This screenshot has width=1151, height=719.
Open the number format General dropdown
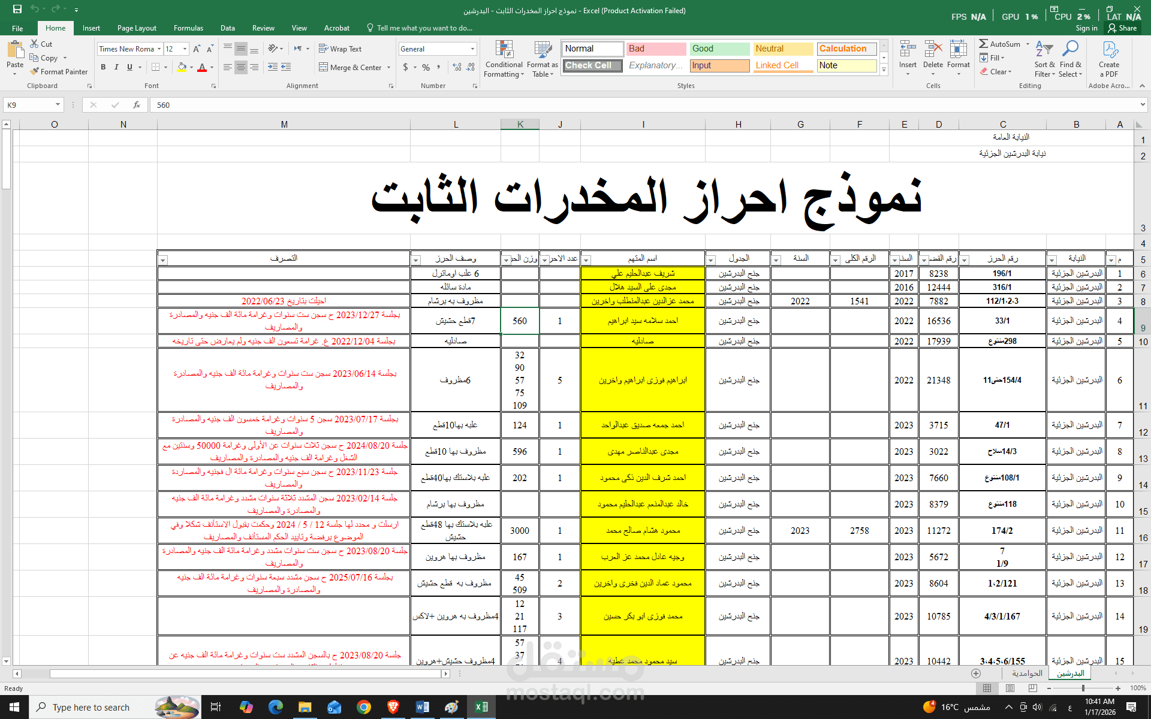(x=472, y=49)
